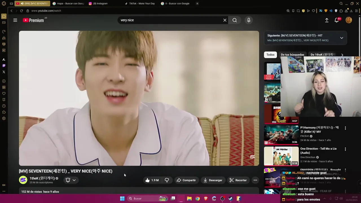This screenshot has height=203, width=361.
Task: Open browser search tabs magnifier icon
Action: [341, 4]
